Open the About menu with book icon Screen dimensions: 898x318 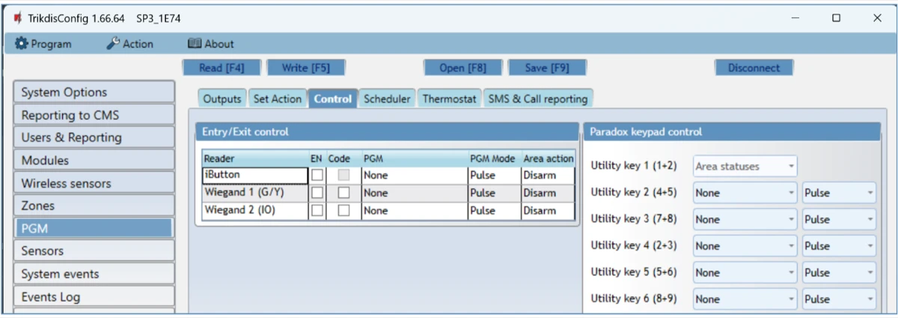point(210,44)
